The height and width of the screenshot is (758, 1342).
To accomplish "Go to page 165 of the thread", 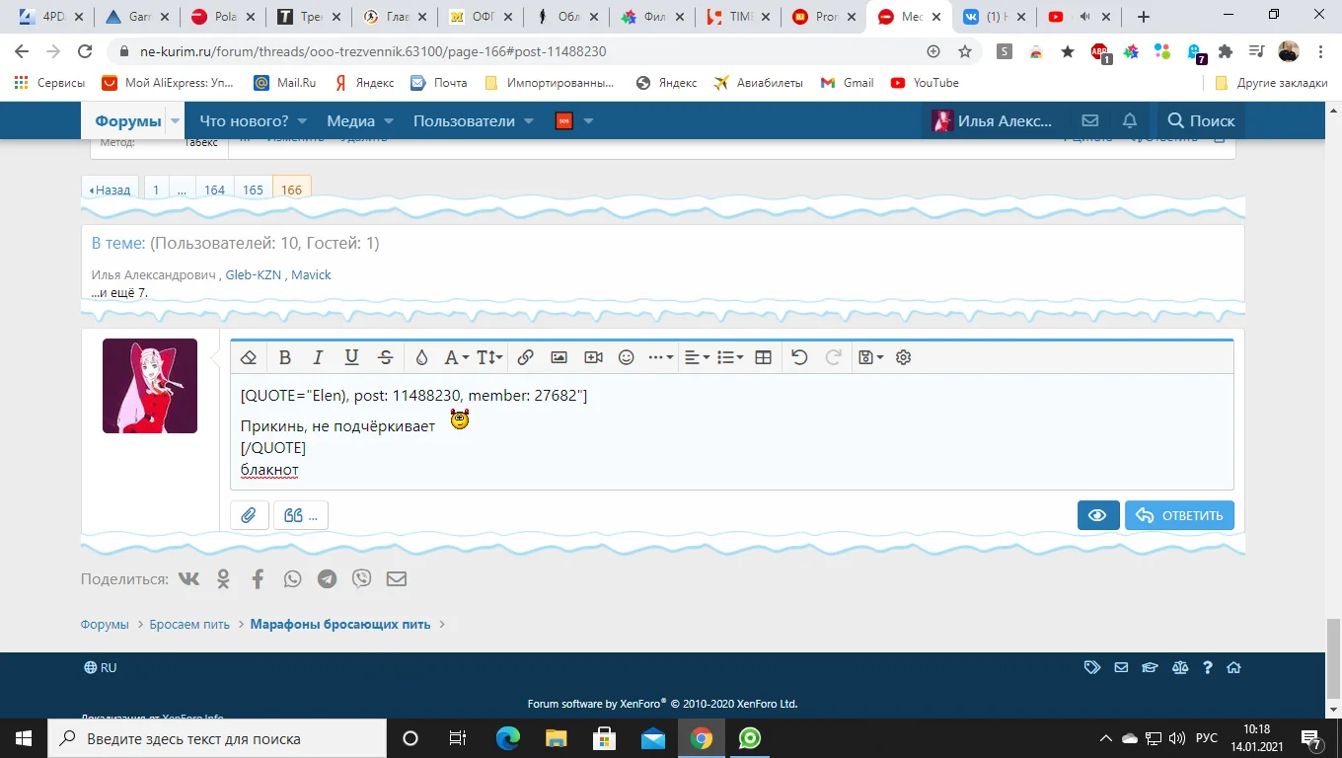I will [254, 189].
